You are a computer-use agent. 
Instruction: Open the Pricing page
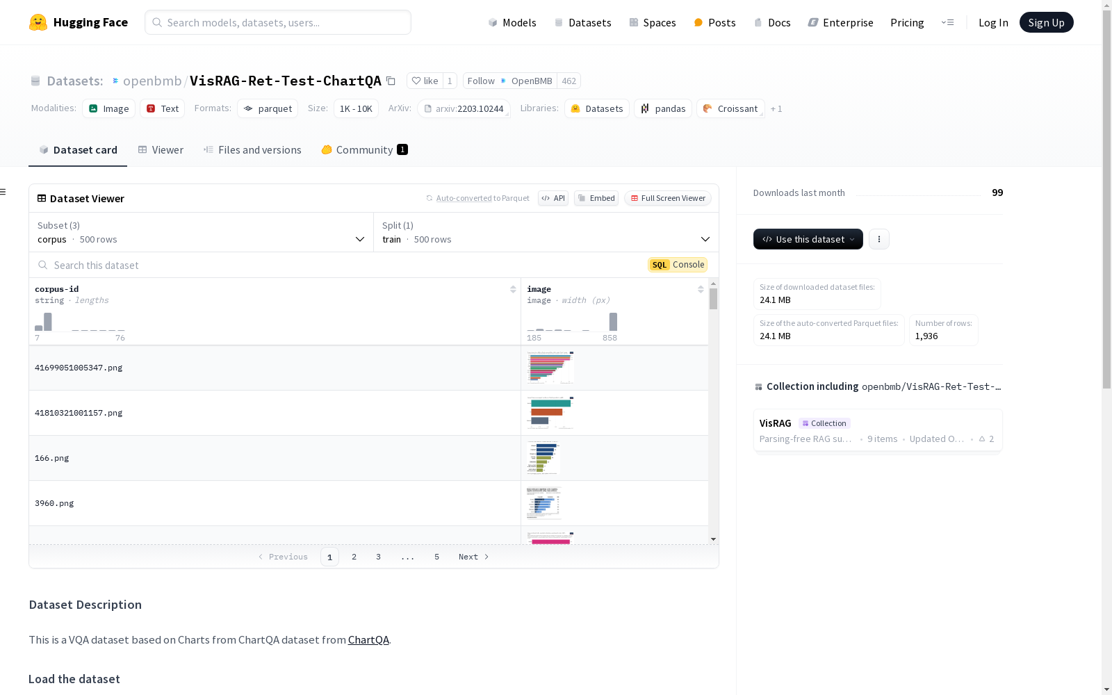pos(907,22)
